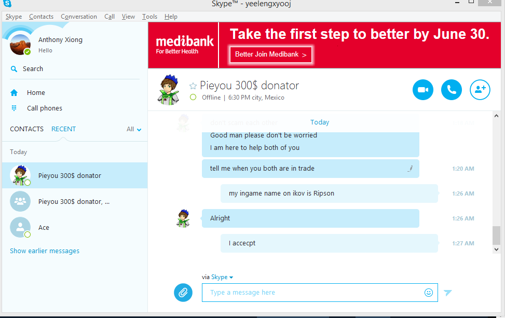Click the Call phones dial pad icon
The width and height of the screenshot is (505, 318).
click(x=14, y=108)
